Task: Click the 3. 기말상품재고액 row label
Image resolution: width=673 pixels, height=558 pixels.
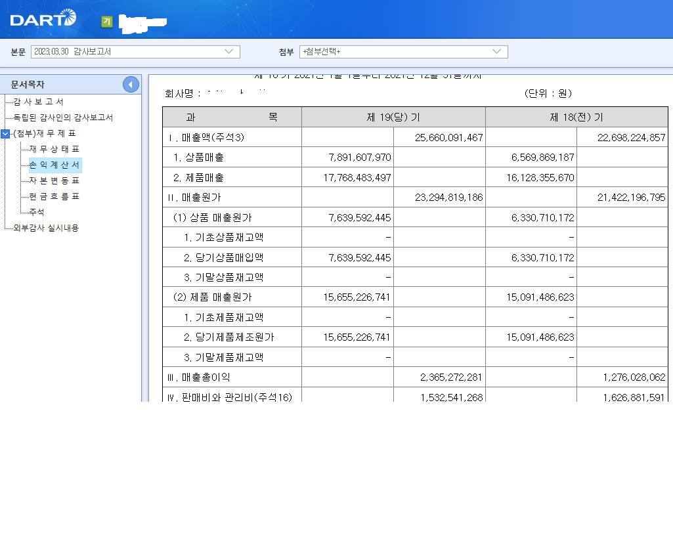Action: [x=224, y=277]
